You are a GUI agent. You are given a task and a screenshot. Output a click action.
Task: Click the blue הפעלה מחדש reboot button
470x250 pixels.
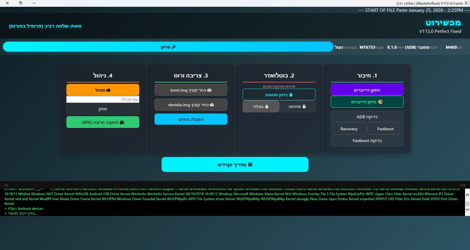(x=191, y=119)
